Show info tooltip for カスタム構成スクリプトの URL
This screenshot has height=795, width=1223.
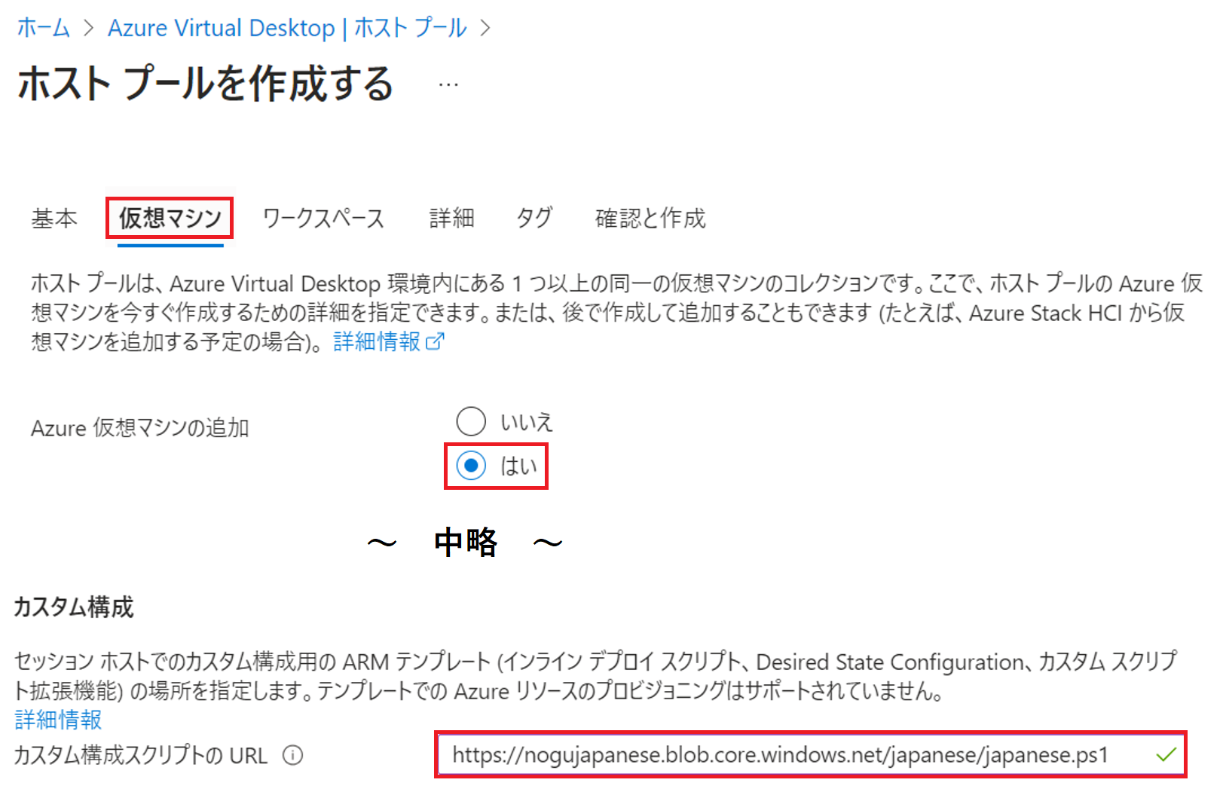click(x=293, y=755)
